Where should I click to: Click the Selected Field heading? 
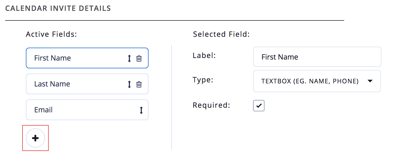tap(221, 34)
